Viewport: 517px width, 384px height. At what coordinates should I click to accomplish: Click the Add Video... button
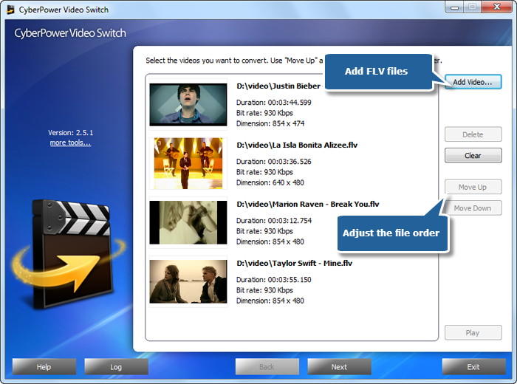473,82
